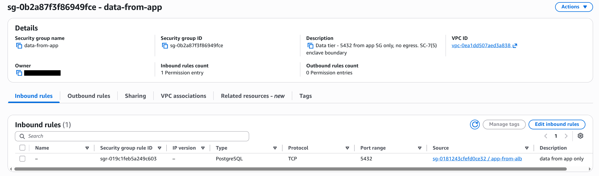Go to previous page of inbound rules
Screen dimensions: 599x176
pos(546,136)
